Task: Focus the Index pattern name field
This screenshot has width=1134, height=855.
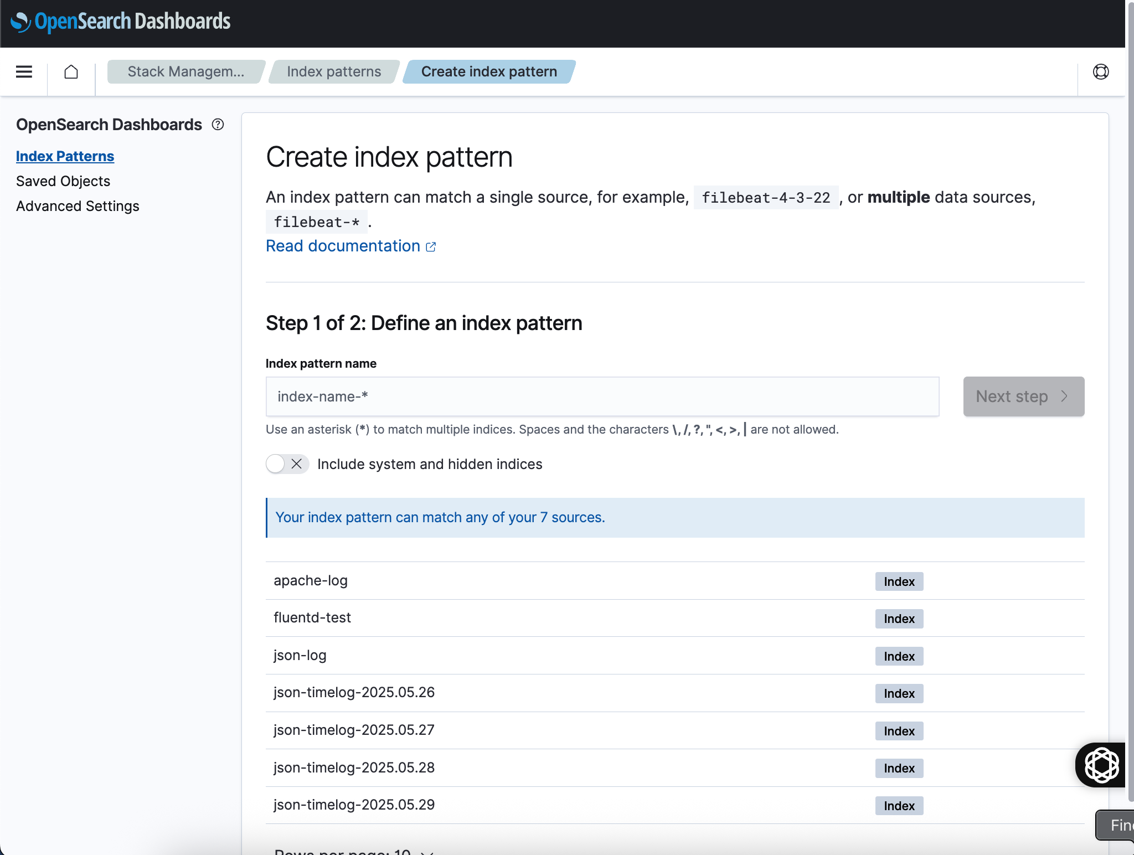Action: (602, 396)
